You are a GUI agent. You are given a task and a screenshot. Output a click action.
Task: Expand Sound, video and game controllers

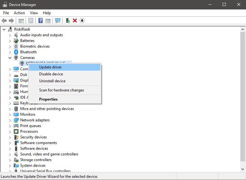pos(10,154)
